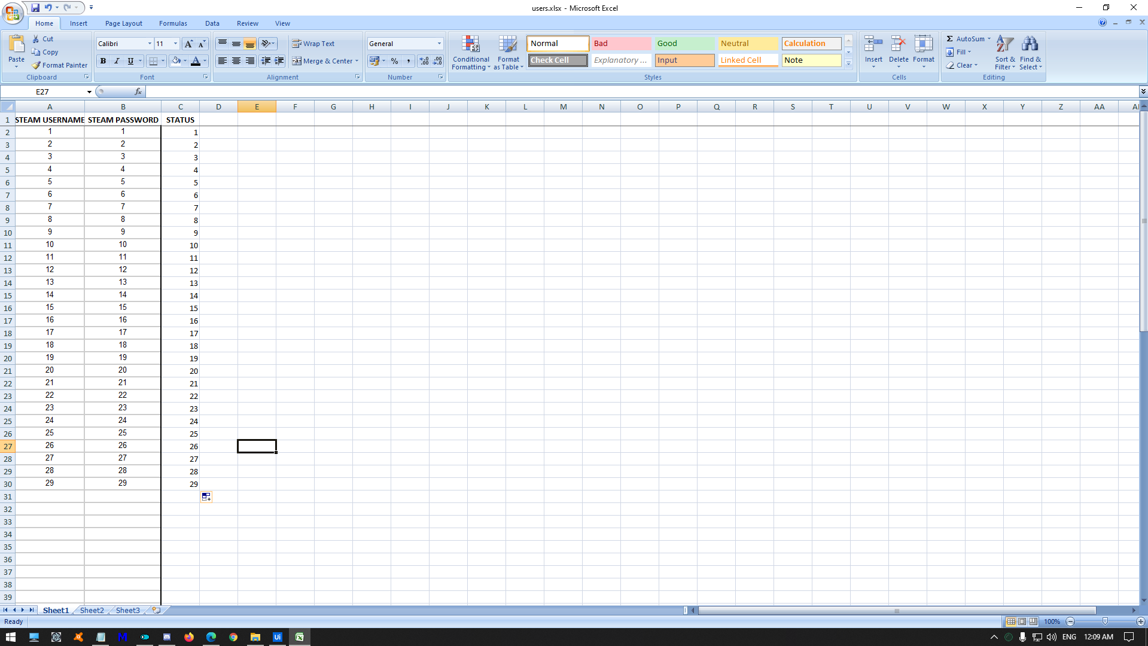Image resolution: width=1148 pixels, height=646 pixels.
Task: Switch to Page Break Preview view
Action: tap(1033, 621)
